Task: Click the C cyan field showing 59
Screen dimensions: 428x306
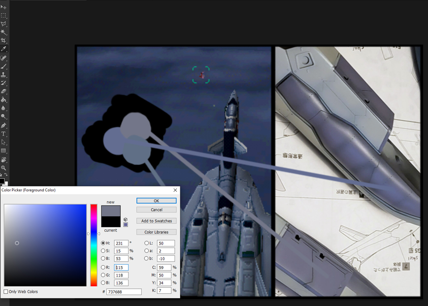Action: click(x=165, y=268)
